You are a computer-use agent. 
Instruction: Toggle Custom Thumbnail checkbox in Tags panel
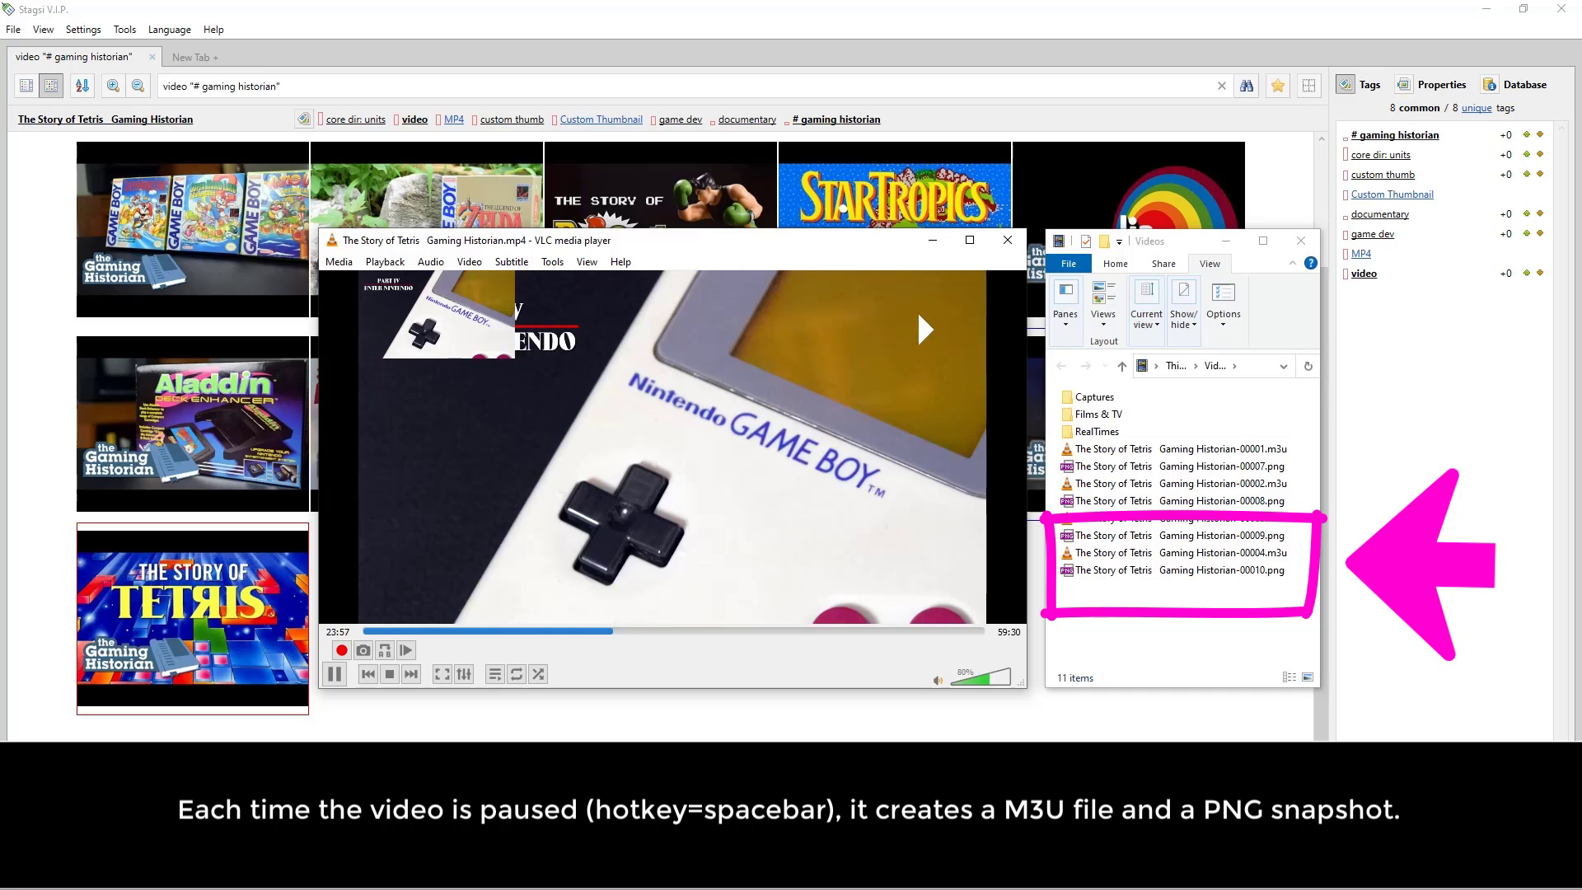(1345, 194)
